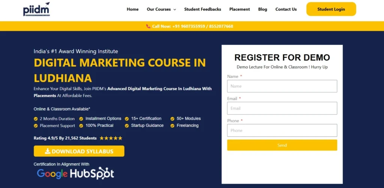Open the Contact Us menu item
The width and height of the screenshot is (384, 188).
pos(286,9)
